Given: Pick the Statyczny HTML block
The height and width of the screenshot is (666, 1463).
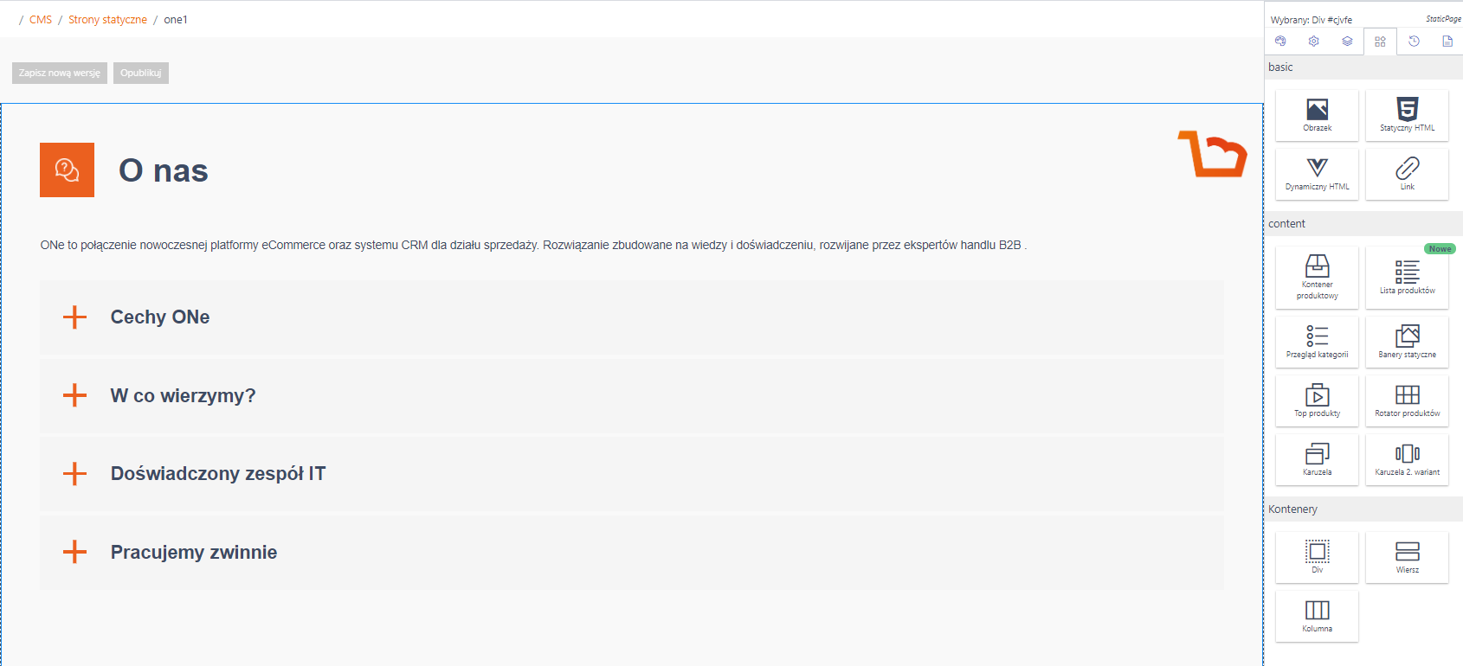Looking at the screenshot, I should 1407,115.
